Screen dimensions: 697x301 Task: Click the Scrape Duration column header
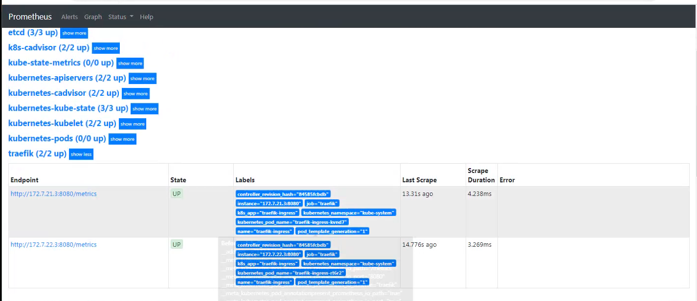(481, 175)
